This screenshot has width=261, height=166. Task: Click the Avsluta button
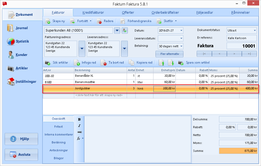(x=21, y=155)
